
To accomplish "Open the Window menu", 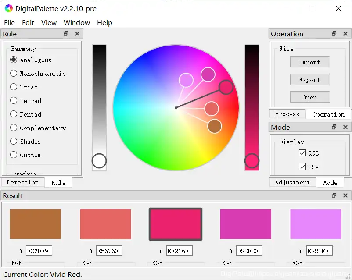I will [x=77, y=22].
